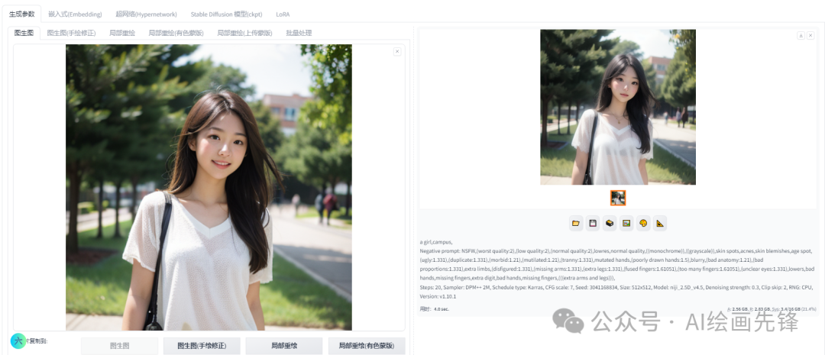Screen dimensions: 825x355
Task: Close the output gallery preview
Action: [x=810, y=35]
